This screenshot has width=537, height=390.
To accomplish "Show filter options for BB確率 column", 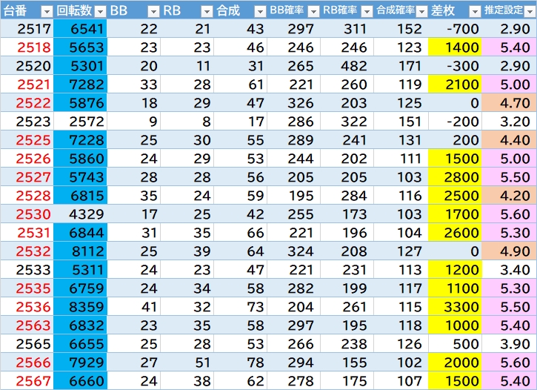I will tap(313, 11).
